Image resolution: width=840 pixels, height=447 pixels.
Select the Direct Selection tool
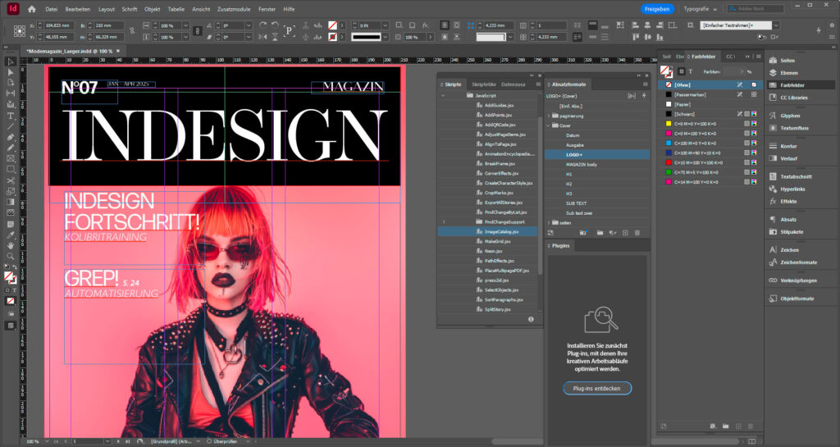[x=10, y=72]
